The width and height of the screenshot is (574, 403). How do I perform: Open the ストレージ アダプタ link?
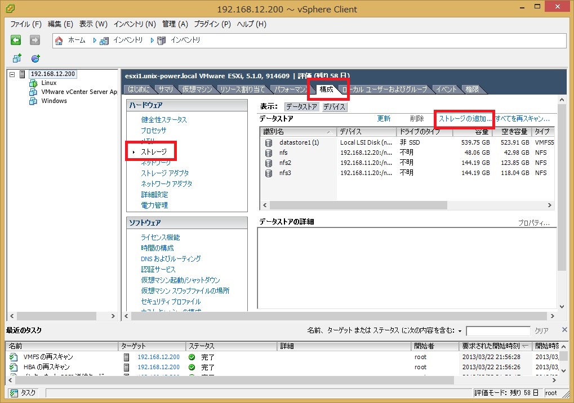[x=164, y=173]
